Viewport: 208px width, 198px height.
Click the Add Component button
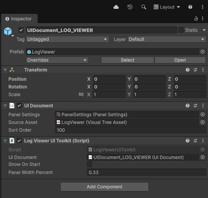105,187
